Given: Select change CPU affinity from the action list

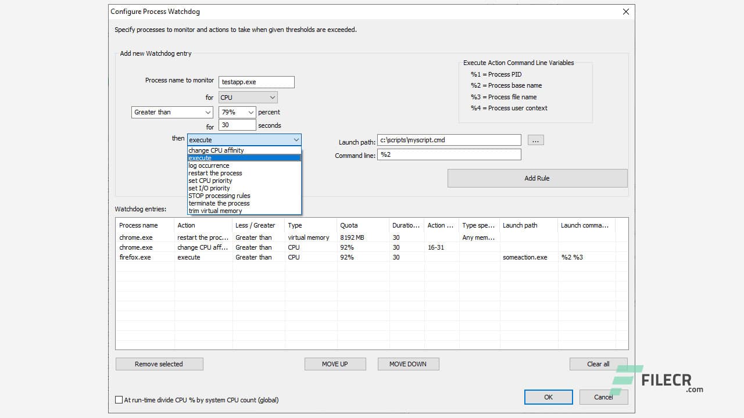Looking at the screenshot, I should (x=214, y=150).
